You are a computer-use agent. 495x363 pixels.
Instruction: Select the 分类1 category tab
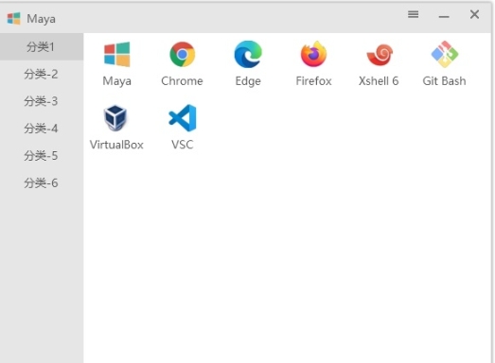(x=42, y=46)
